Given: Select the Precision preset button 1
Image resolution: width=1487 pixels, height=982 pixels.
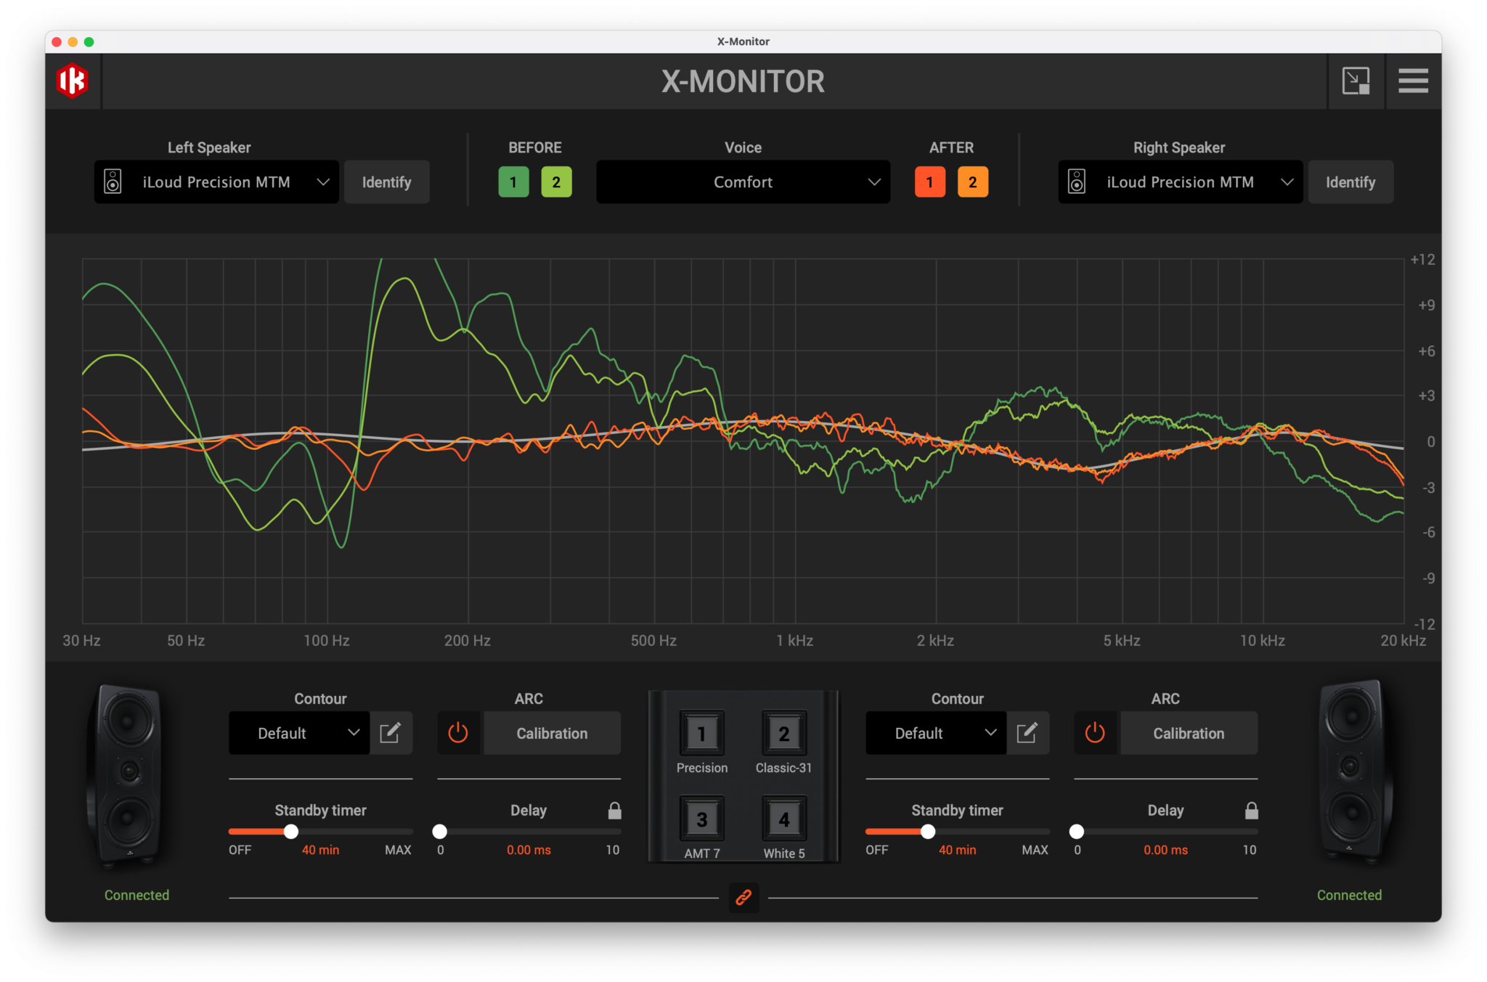Looking at the screenshot, I should pyautogui.click(x=701, y=734).
